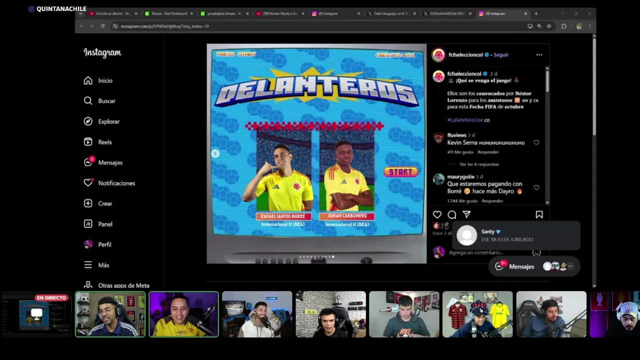Expand the Más menu in sidebar
The height and width of the screenshot is (360, 640).
(96, 265)
